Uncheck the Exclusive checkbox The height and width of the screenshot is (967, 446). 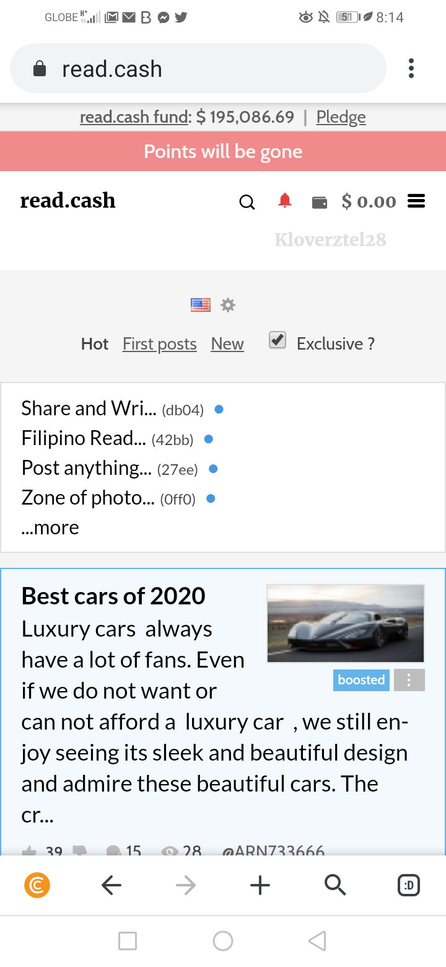pos(278,340)
